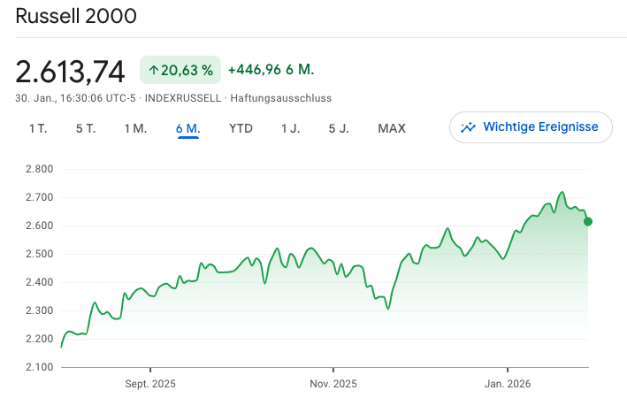Click the 2.500 y-axis label
Screen dimensions: 627x398
click(40, 254)
